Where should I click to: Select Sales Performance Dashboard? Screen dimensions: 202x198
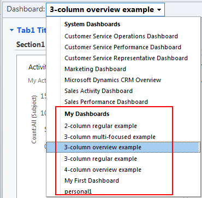coord(106,102)
